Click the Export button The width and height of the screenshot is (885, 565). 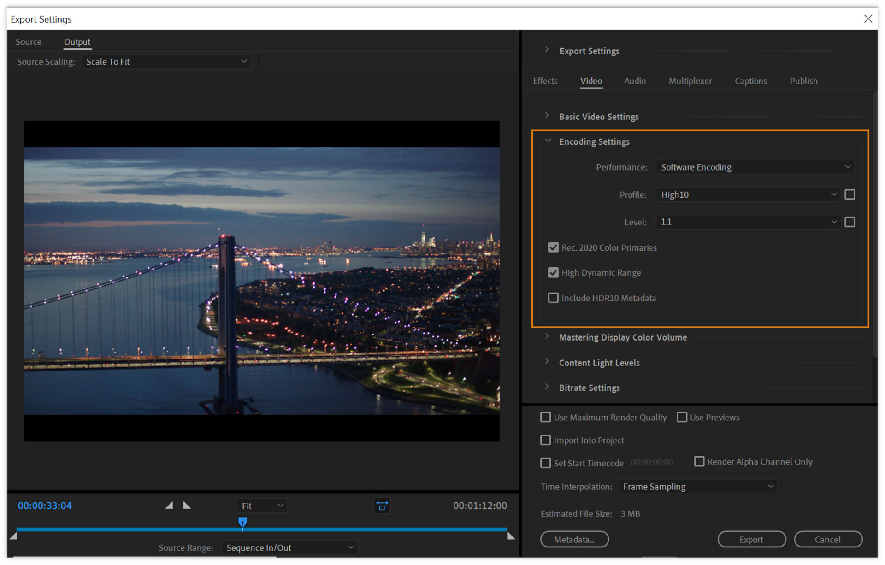pos(751,539)
